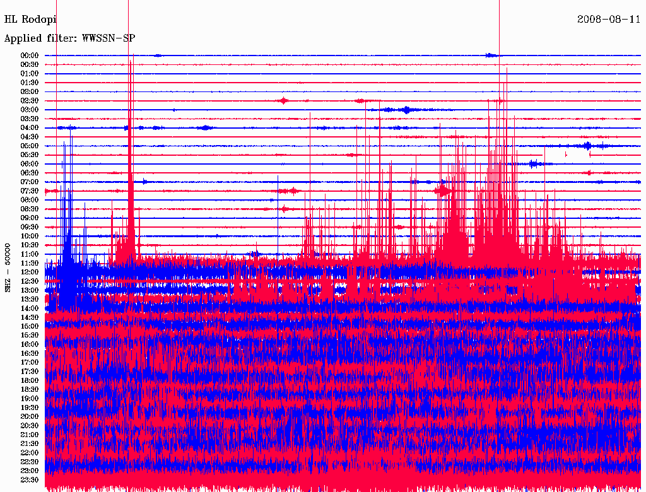This screenshot has width=646, height=492.
Task: Select the 17:00 time label
Action: [30, 363]
